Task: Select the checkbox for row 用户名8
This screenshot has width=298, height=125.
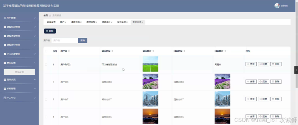Action: tap(46, 82)
